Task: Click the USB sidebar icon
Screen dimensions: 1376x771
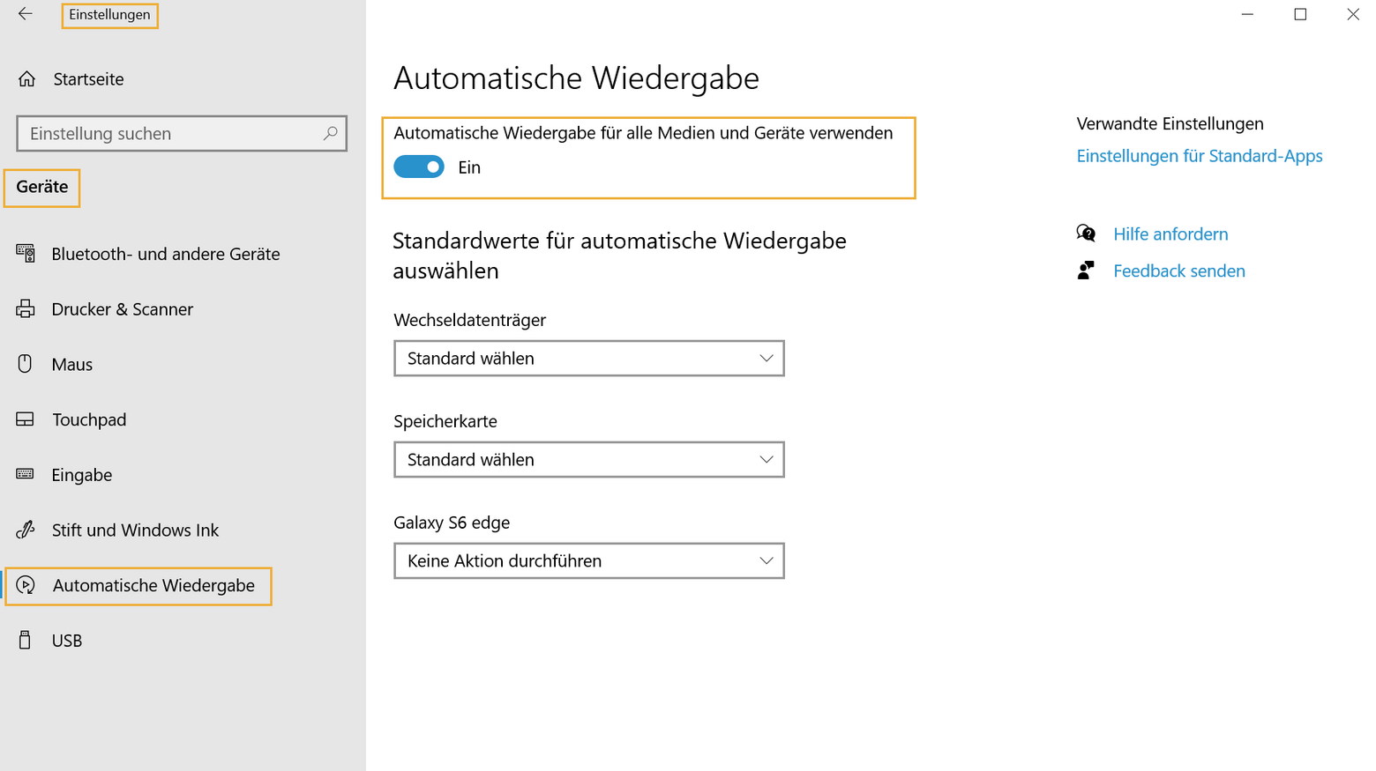Action: (x=26, y=641)
